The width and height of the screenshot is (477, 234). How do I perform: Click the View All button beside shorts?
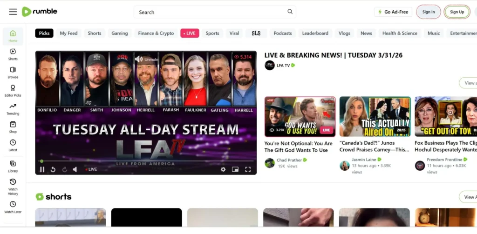[x=468, y=197]
